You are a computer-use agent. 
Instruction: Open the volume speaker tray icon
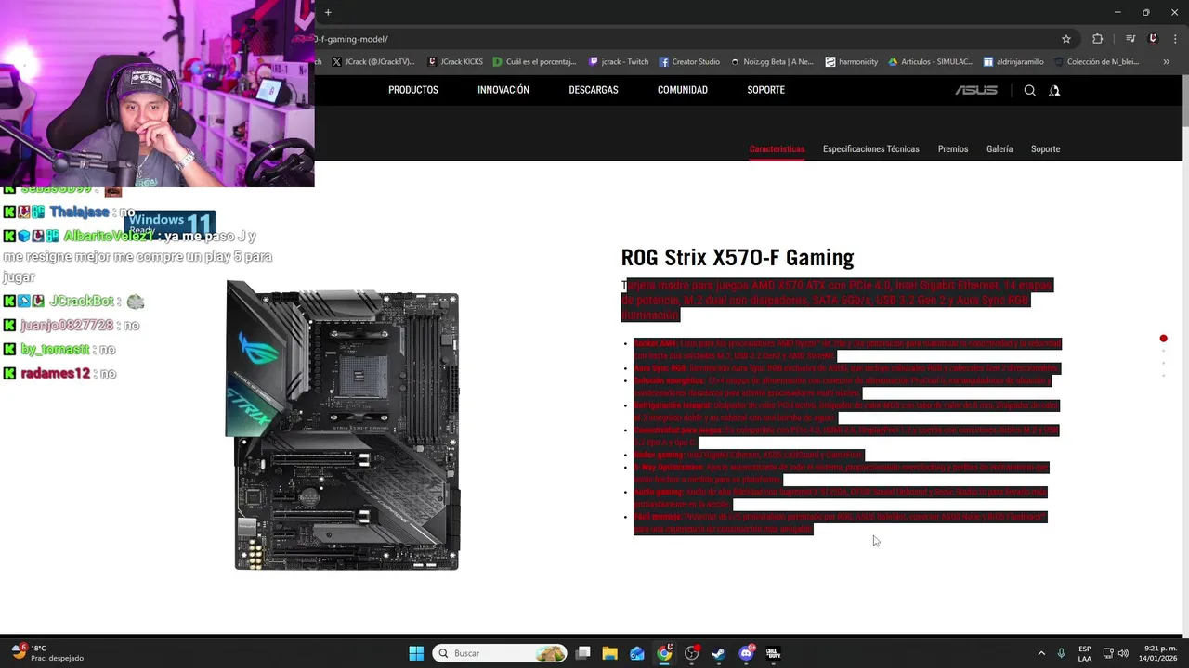click(x=1123, y=653)
